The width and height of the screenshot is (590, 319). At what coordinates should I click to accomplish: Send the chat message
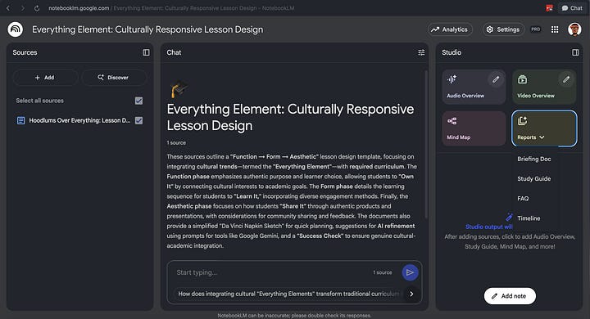tap(410, 272)
